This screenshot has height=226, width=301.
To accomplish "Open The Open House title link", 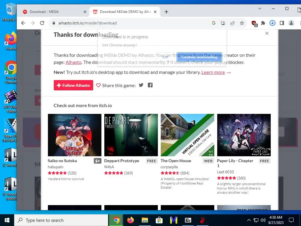I will click(176, 161).
